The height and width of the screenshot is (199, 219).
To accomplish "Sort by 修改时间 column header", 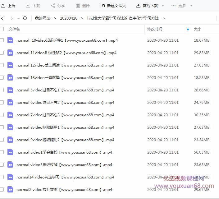I will click(x=155, y=29).
